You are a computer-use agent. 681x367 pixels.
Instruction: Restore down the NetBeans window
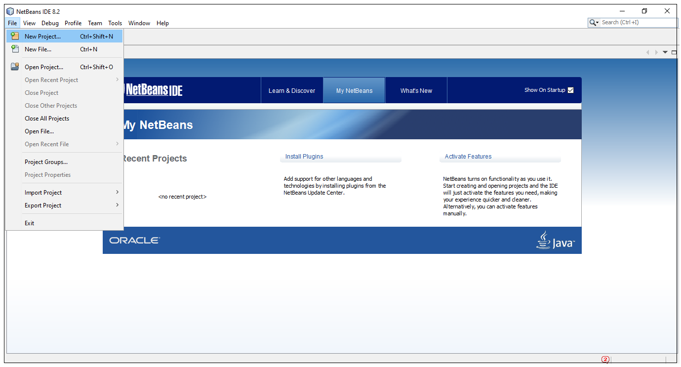644,11
